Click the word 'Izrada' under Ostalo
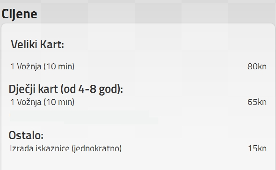 (22, 148)
